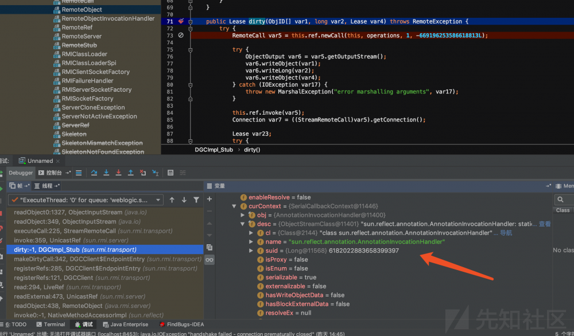574x336 pixels.
Task: Click the Step Over debugger icon
Action: tap(95, 173)
